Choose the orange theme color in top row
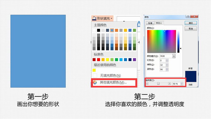Screen dimensions: 211x119 pyautogui.click(x=117, y=30)
